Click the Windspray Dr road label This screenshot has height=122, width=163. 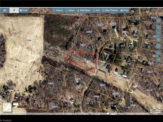(131, 78)
